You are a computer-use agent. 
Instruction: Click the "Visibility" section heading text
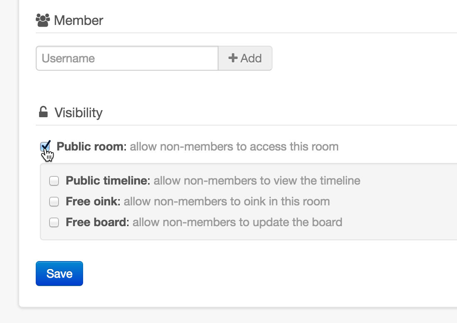click(x=79, y=113)
